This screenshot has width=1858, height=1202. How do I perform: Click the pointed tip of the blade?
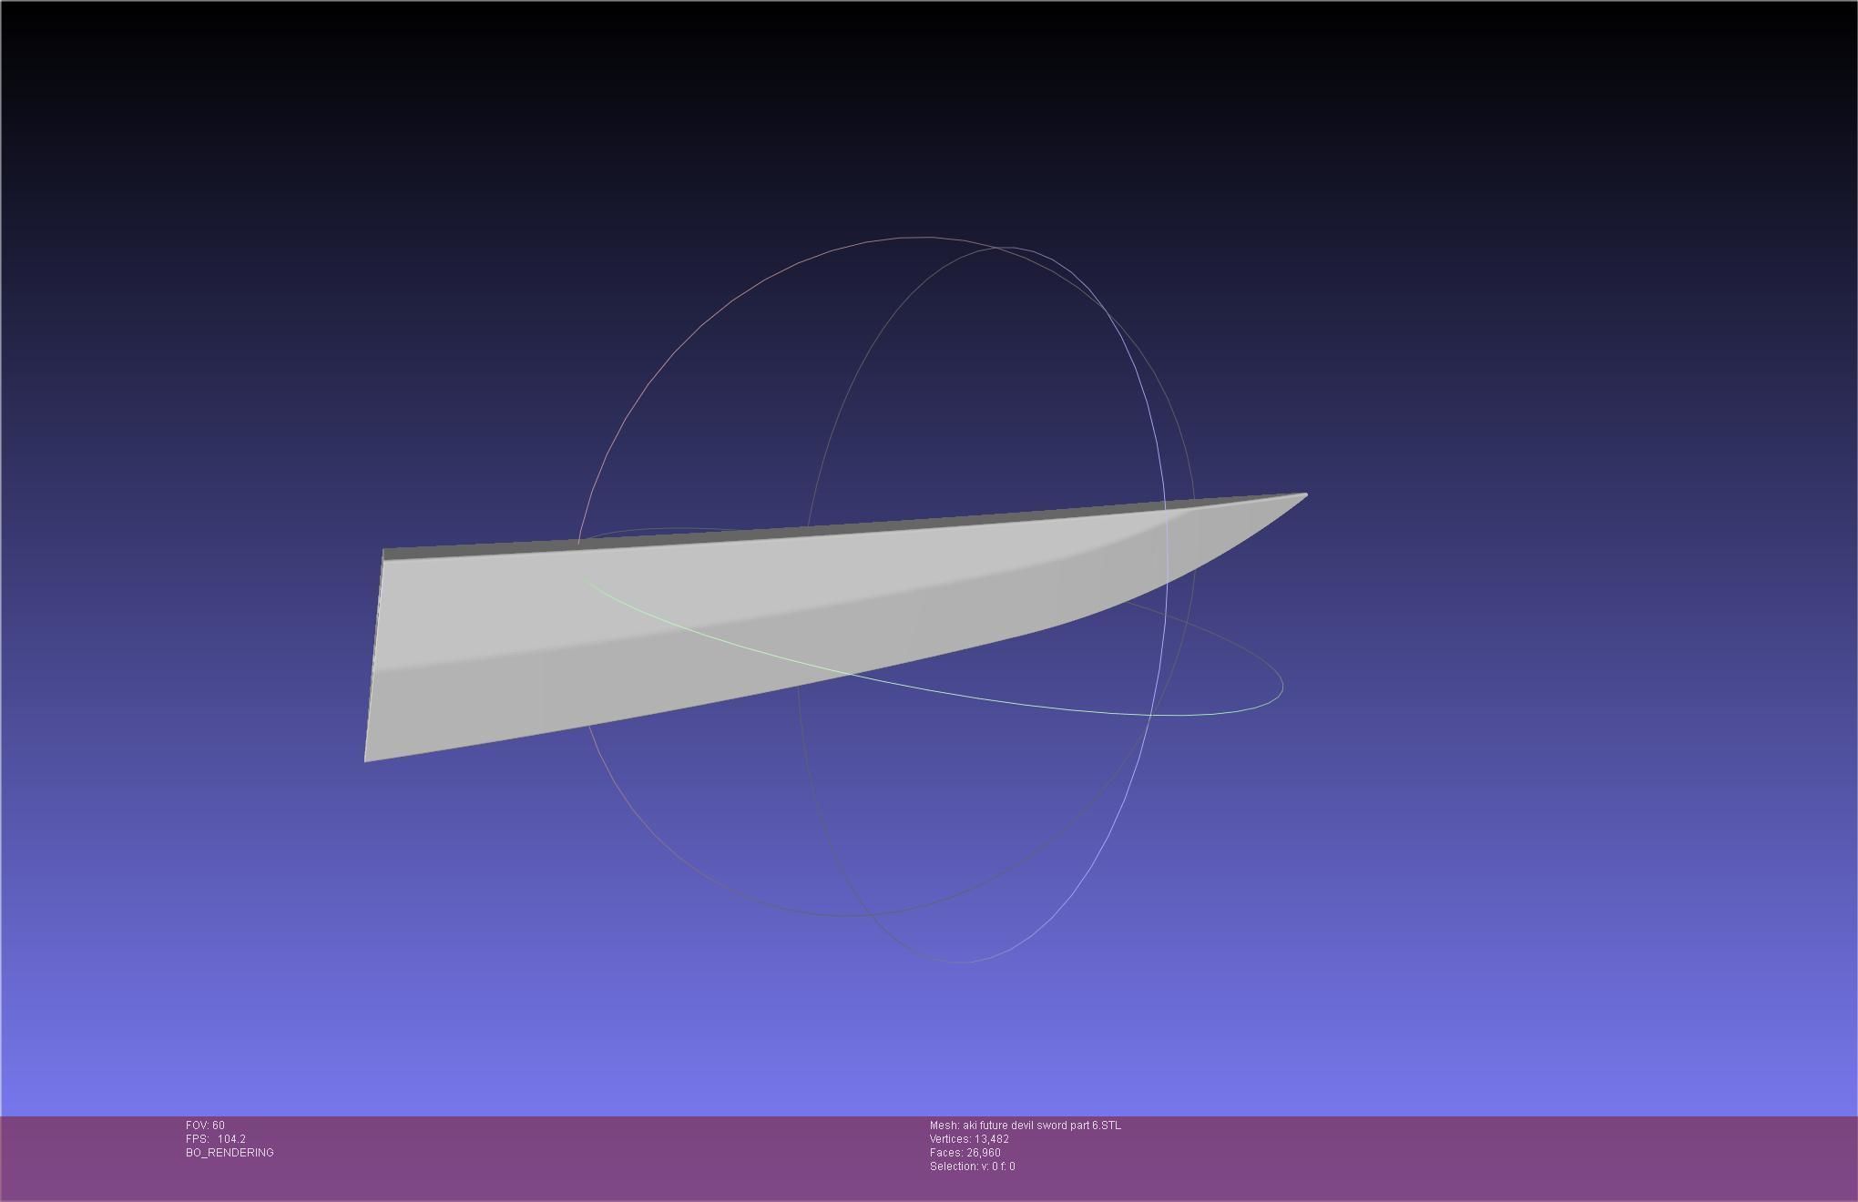1304,495
